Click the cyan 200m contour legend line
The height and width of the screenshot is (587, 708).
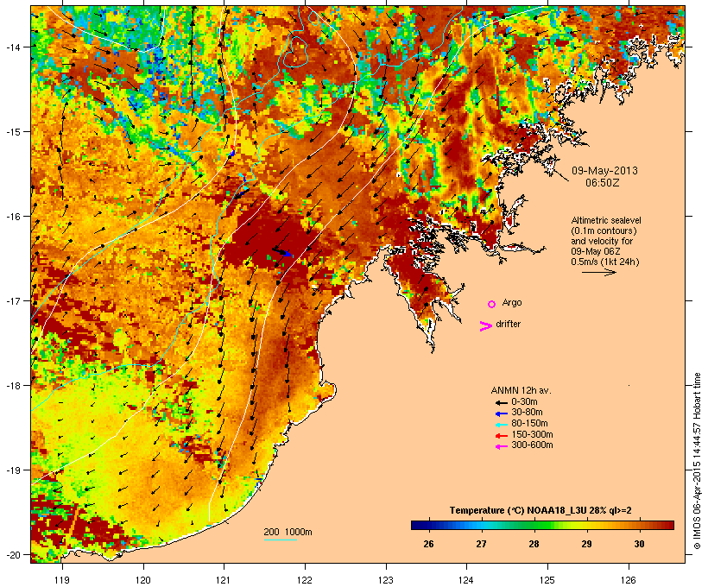coord(280,540)
